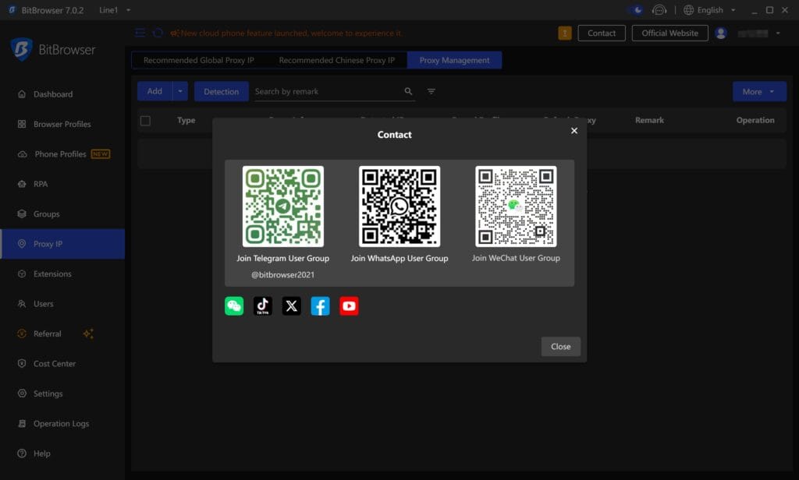The image size is (799, 480).
Task: Click the cloud phone announcement text
Action: point(290,33)
